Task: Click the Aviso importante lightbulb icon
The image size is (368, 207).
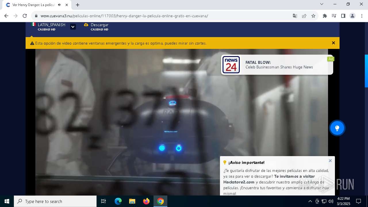Action: tap(225, 162)
